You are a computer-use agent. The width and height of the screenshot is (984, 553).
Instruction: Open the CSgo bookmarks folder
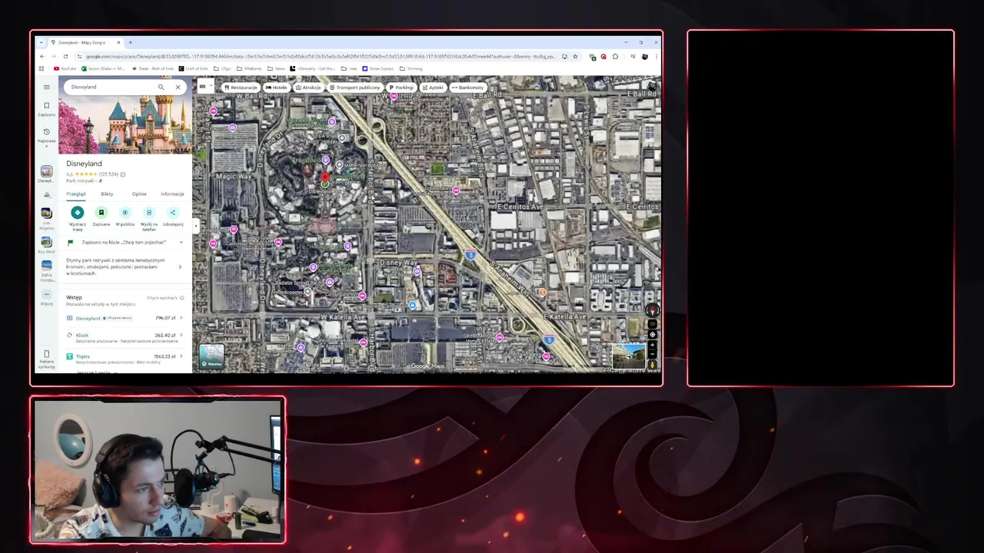[222, 68]
